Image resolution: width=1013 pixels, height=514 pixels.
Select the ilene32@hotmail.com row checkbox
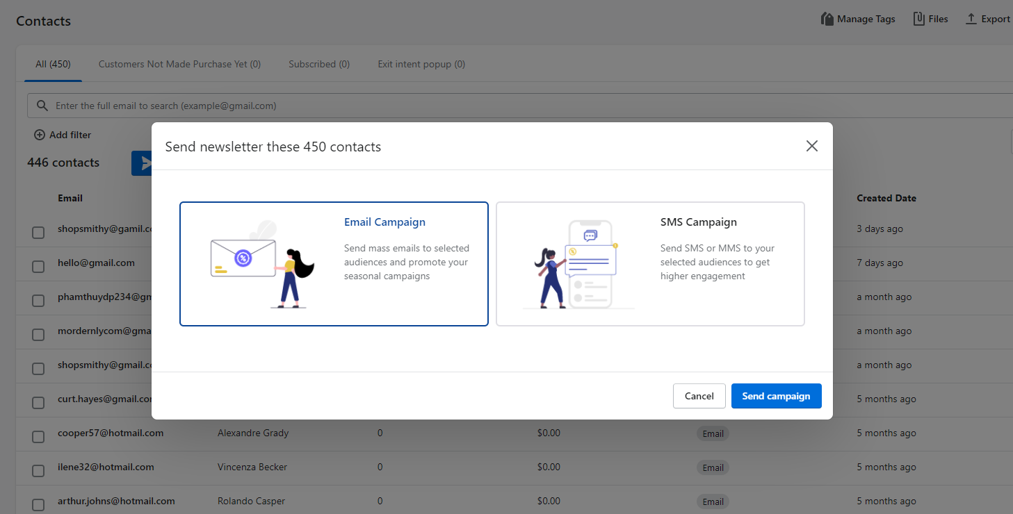click(x=38, y=471)
